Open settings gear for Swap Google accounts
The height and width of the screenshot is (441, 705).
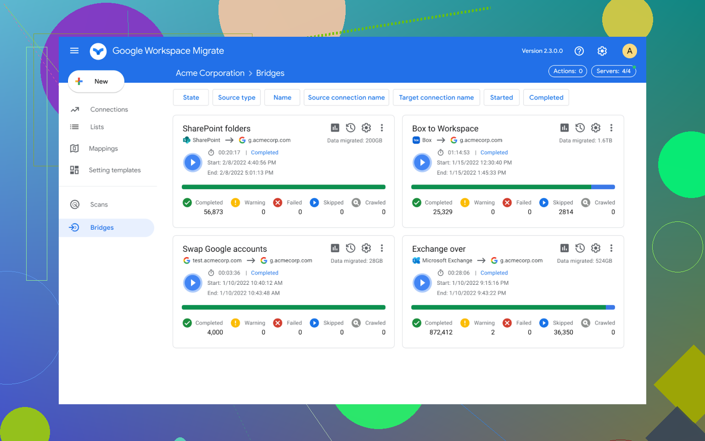(366, 248)
